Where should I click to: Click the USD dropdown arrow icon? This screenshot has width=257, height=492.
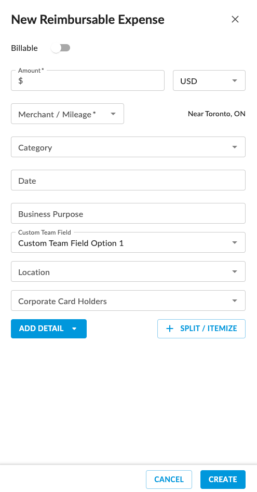click(x=234, y=81)
